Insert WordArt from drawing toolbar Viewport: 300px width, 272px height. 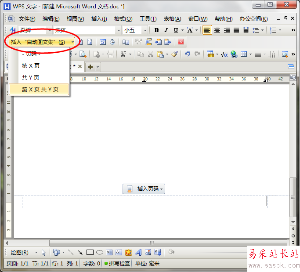138,253
